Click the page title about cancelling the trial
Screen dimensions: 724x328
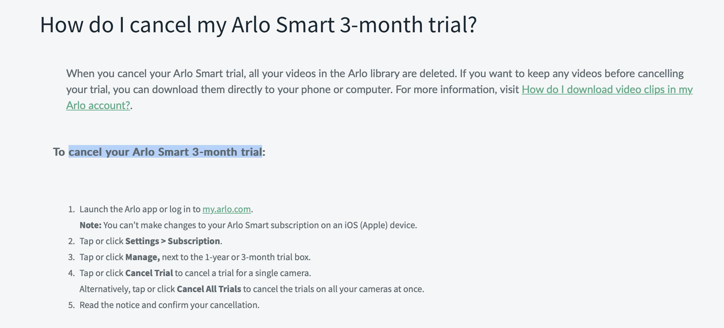258,25
